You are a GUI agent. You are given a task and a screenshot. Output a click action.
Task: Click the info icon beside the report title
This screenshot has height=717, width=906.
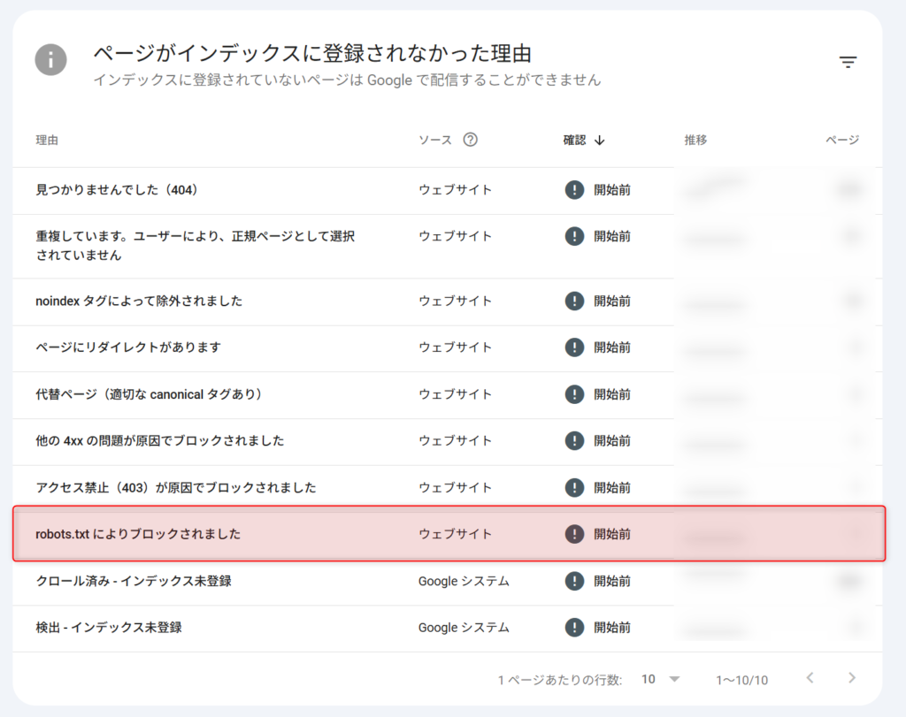coord(50,60)
